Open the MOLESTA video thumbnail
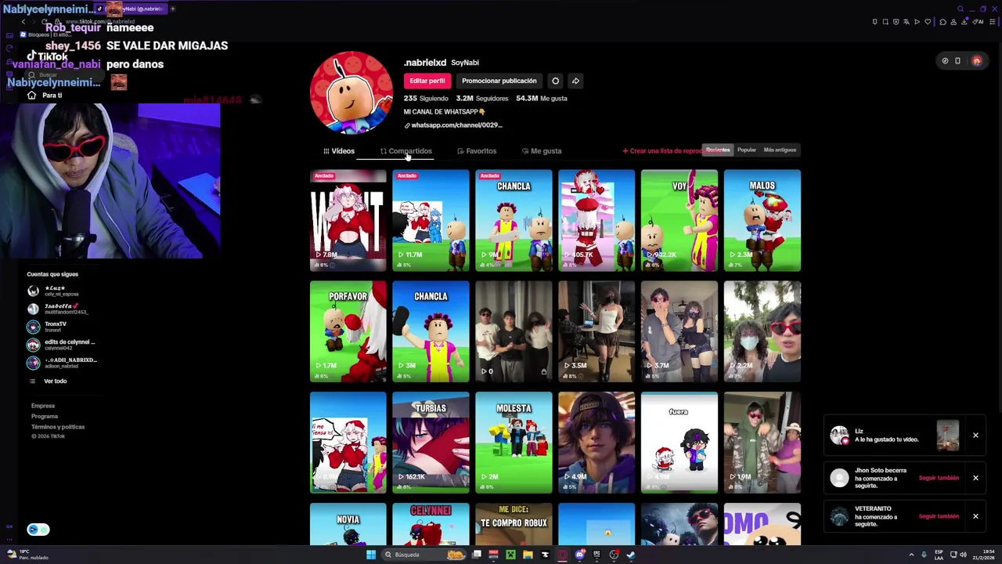The image size is (1002, 564). click(x=514, y=443)
